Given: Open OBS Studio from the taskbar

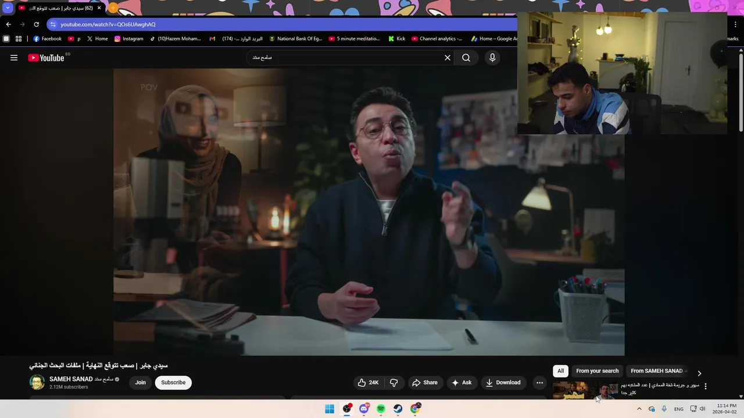Looking at the screenshot, I should pyautogui.click(x=347, y=409).
